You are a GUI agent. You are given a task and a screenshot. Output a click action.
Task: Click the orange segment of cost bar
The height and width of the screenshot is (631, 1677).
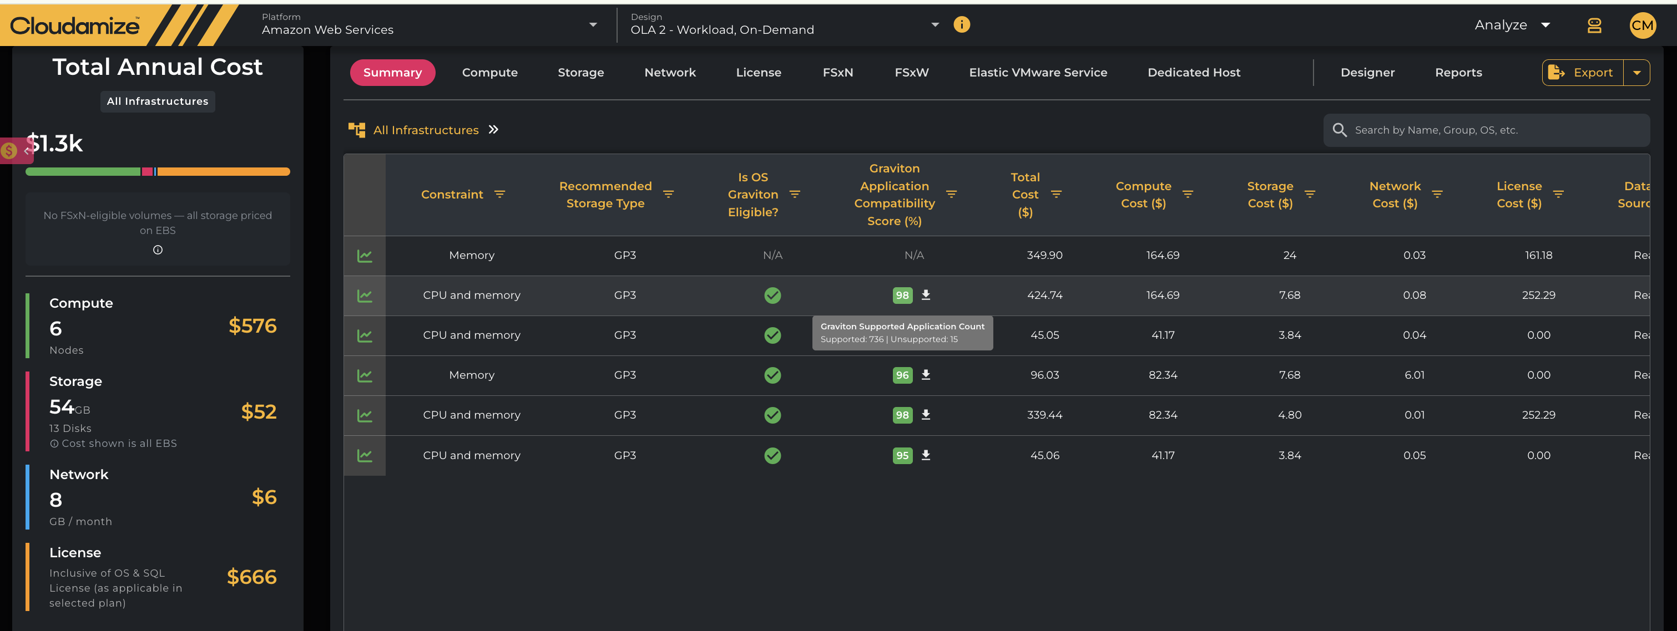223,172
